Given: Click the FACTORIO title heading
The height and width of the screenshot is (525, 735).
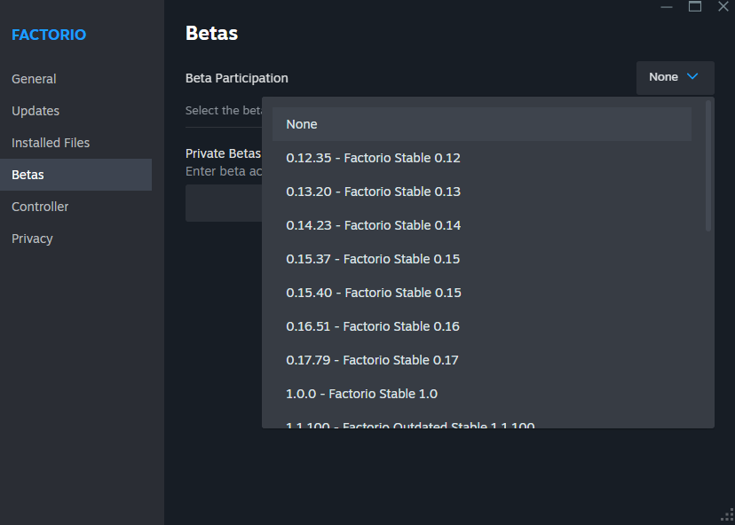Looking at the screenshot, I should coord(49,35).
